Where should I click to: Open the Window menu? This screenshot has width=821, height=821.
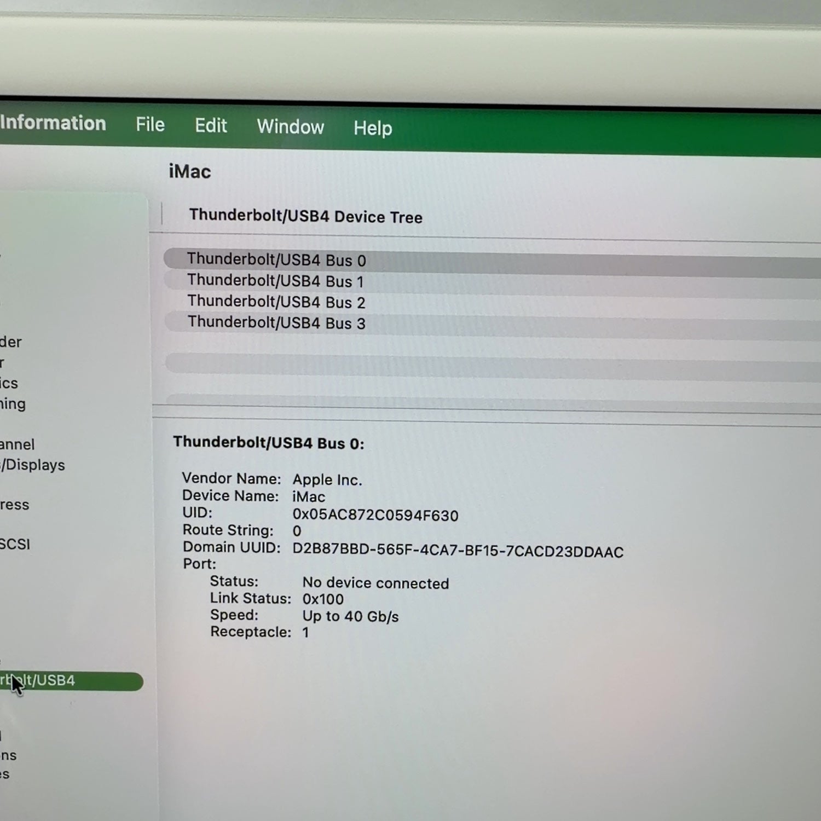[x=291, y=127]
